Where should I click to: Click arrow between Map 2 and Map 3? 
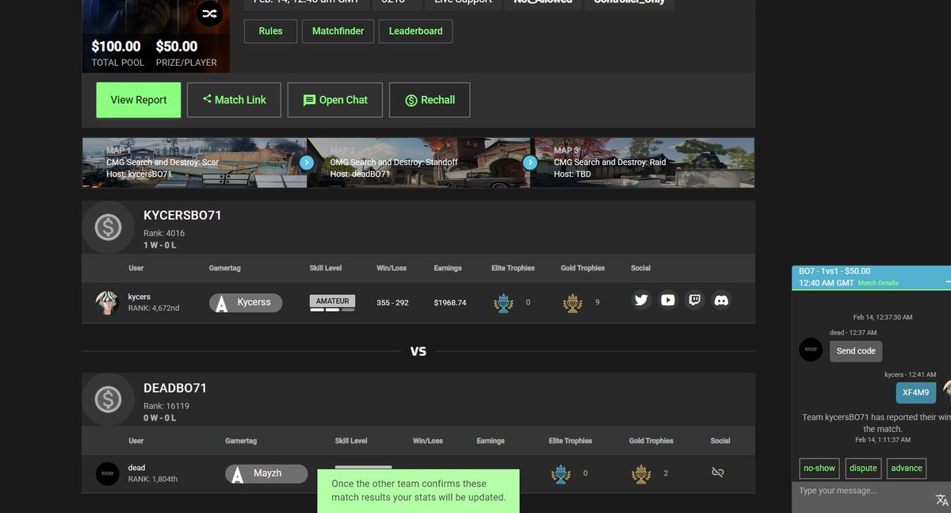[530, 163]
